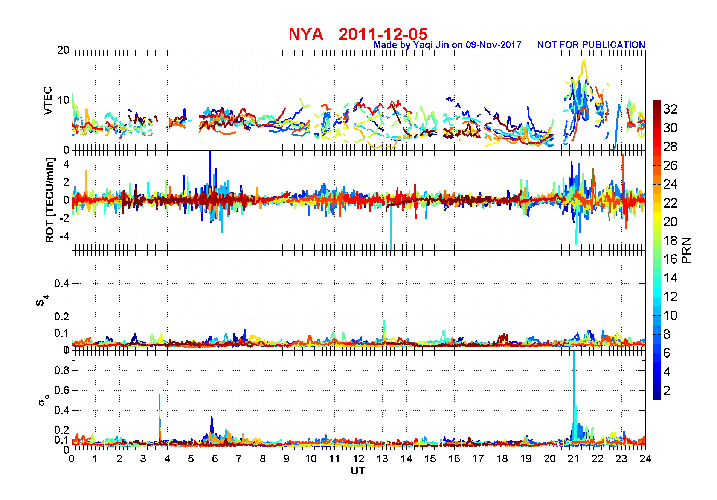Click S4 y-axis tick label 0.4

(62, 283)
